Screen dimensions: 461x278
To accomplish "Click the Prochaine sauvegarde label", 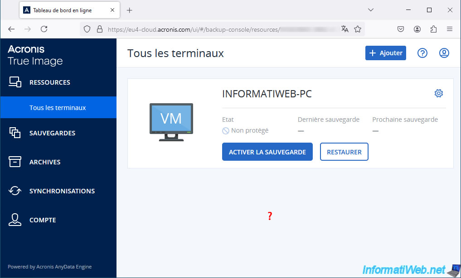I will click(x=405, y=120).
